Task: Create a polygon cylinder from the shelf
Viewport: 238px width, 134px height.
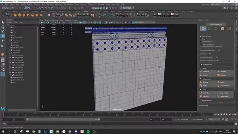Action: point(24,15)
